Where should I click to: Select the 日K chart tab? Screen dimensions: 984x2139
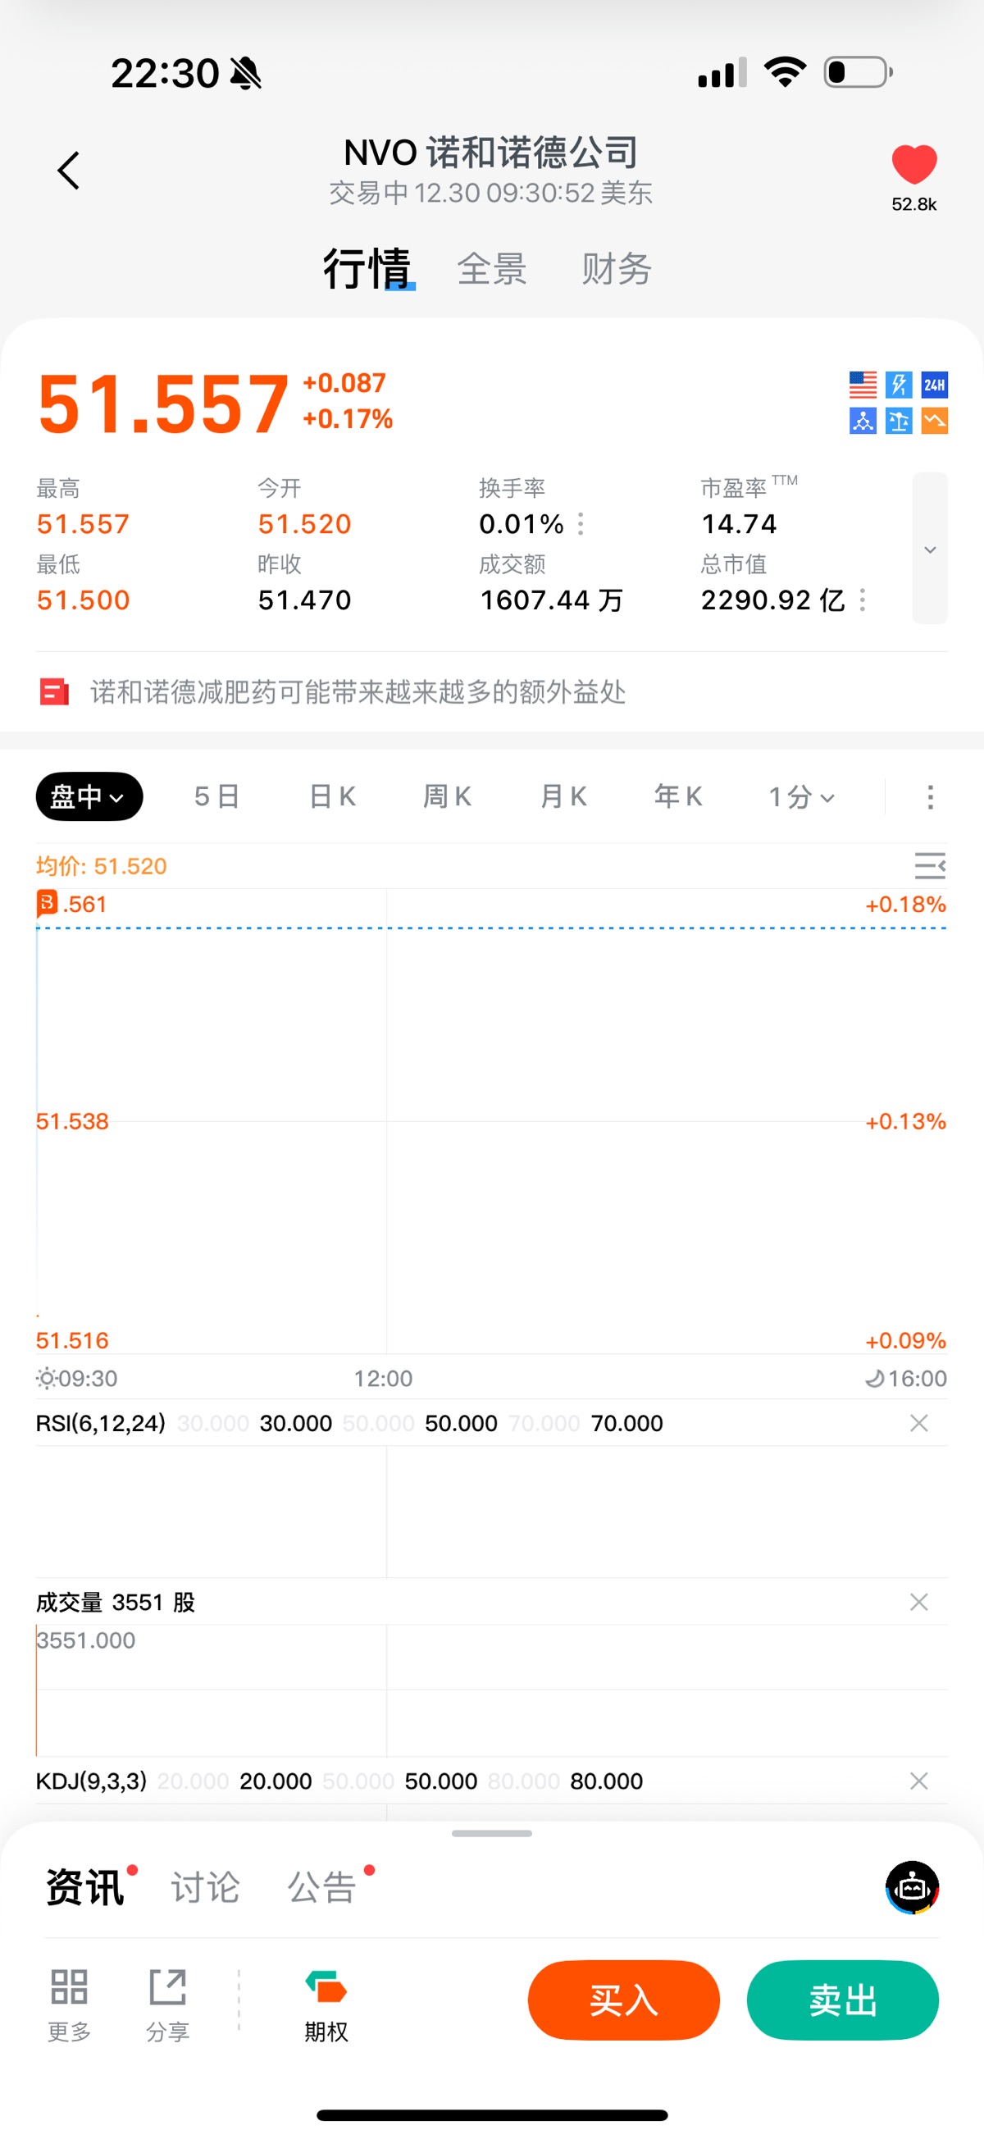tap(332, 797)
